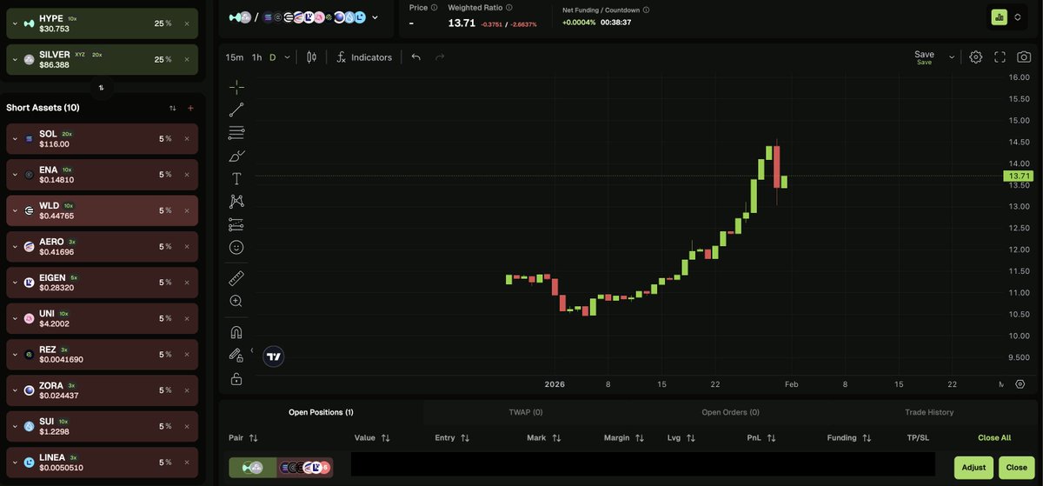
Task: Open the Fibonacci retracement tool
Action: 236,133
